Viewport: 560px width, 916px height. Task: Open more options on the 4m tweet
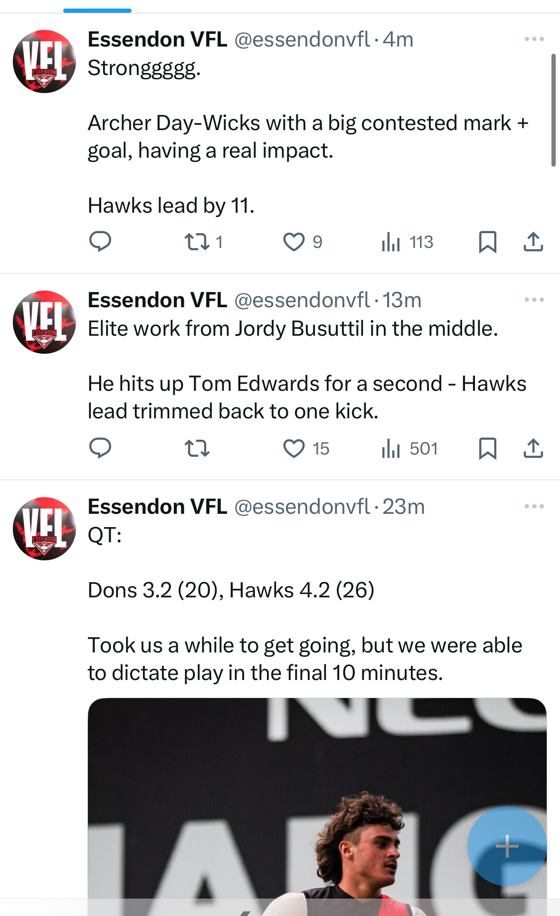click(534, 39)
